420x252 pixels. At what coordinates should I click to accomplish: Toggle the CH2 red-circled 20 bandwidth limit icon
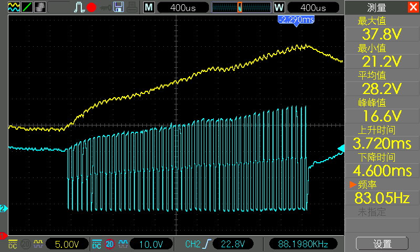click(x=110, y=244)
